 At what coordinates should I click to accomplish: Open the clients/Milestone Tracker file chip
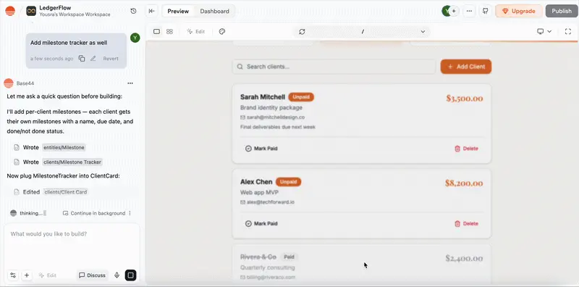pyautogui.click(x=72, y=162)
